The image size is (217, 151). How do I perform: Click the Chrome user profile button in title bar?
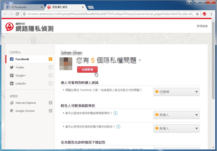pos(189,2)
